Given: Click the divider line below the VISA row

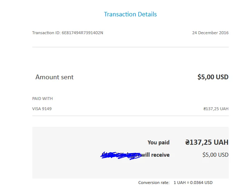Looking at the screenshot, I should tap(130, 116).
